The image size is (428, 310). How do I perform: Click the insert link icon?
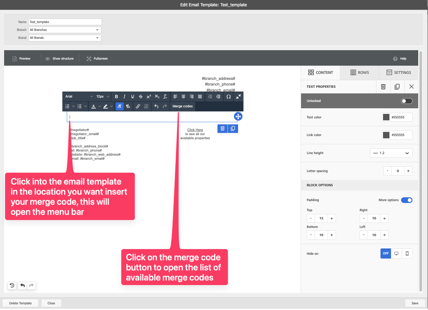138,106
